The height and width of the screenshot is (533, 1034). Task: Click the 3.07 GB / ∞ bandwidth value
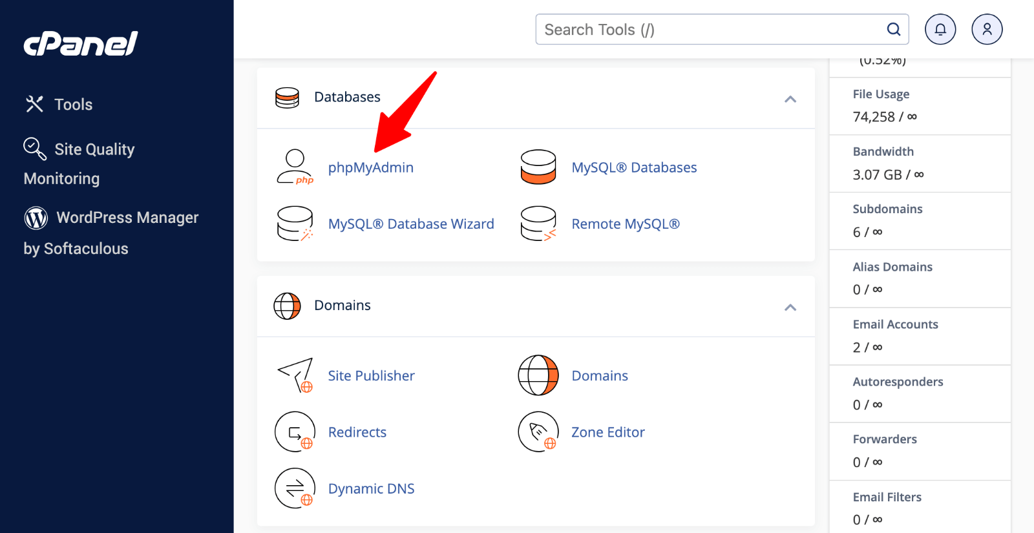coord(888,174)
